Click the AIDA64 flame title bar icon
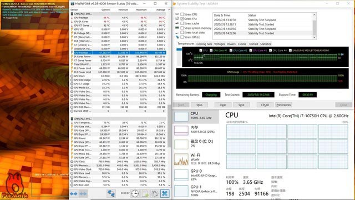This screenshot has height=200, width=355. [x=174, y=4]
